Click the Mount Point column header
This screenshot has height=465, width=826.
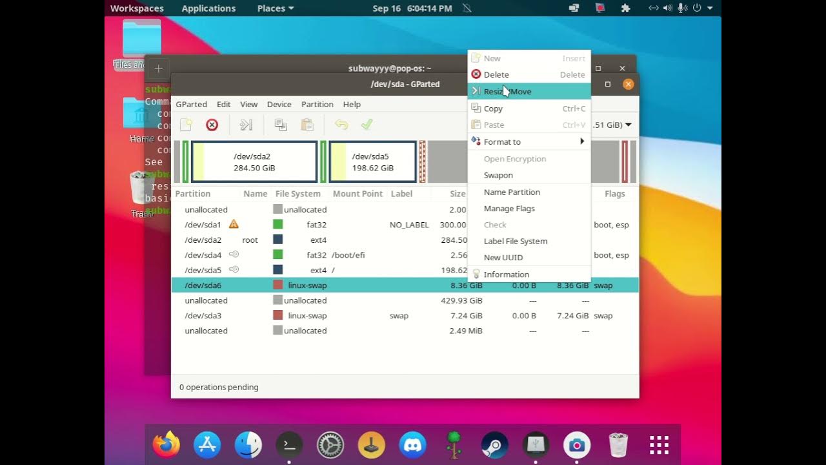(358, 194)
